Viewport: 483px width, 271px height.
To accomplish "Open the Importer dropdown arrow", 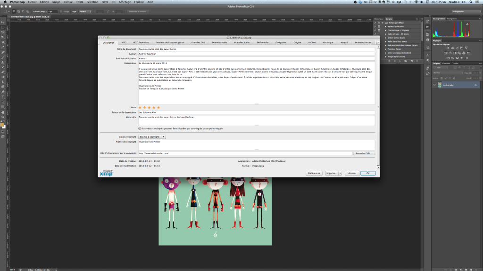I will point(340,173).
